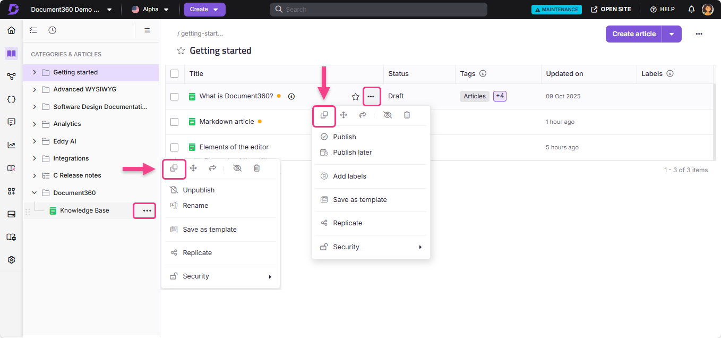This screenshot has width=721, height=338.
Task: Click the Share/redirect arrow icon in the article menu
Action: click(363, 115)
